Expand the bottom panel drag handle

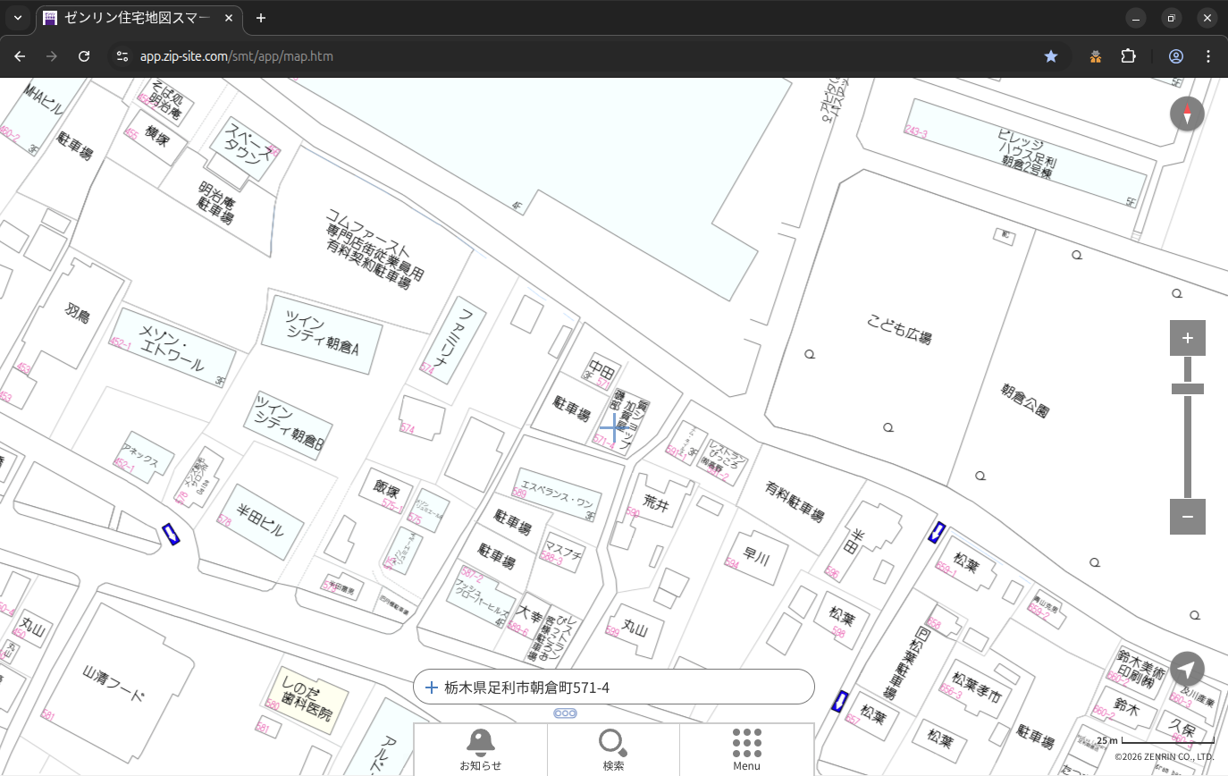(x=565, y=713)
